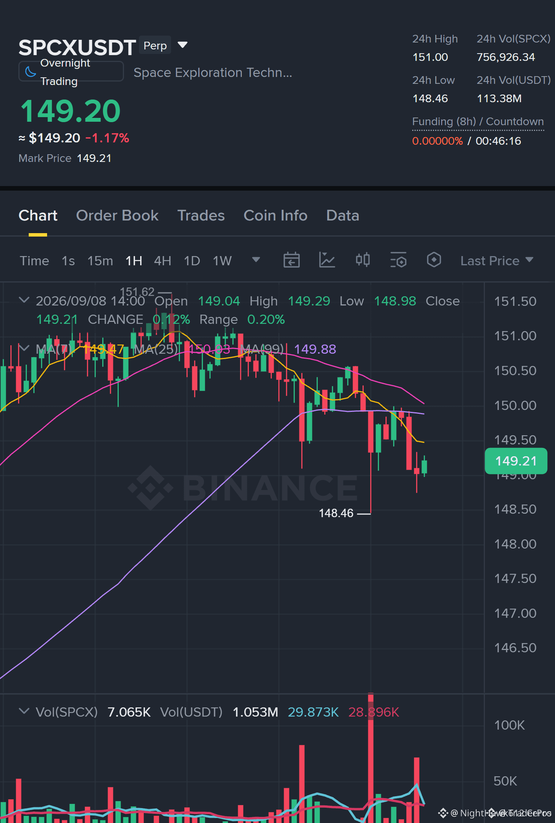
Task: Collapse the Vol(SPCX) legend chevron
Action: (x=24, y=711)
